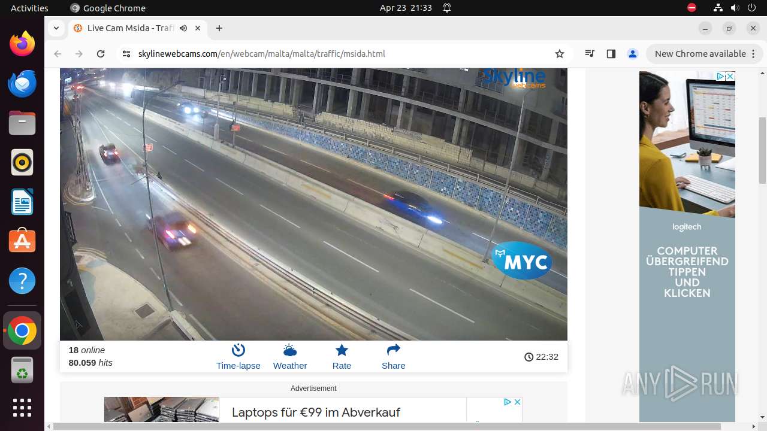The height and width of the screenshot is (431, 767).
Task: Select the Live Cam Msida tab
Action: (138, 28)
